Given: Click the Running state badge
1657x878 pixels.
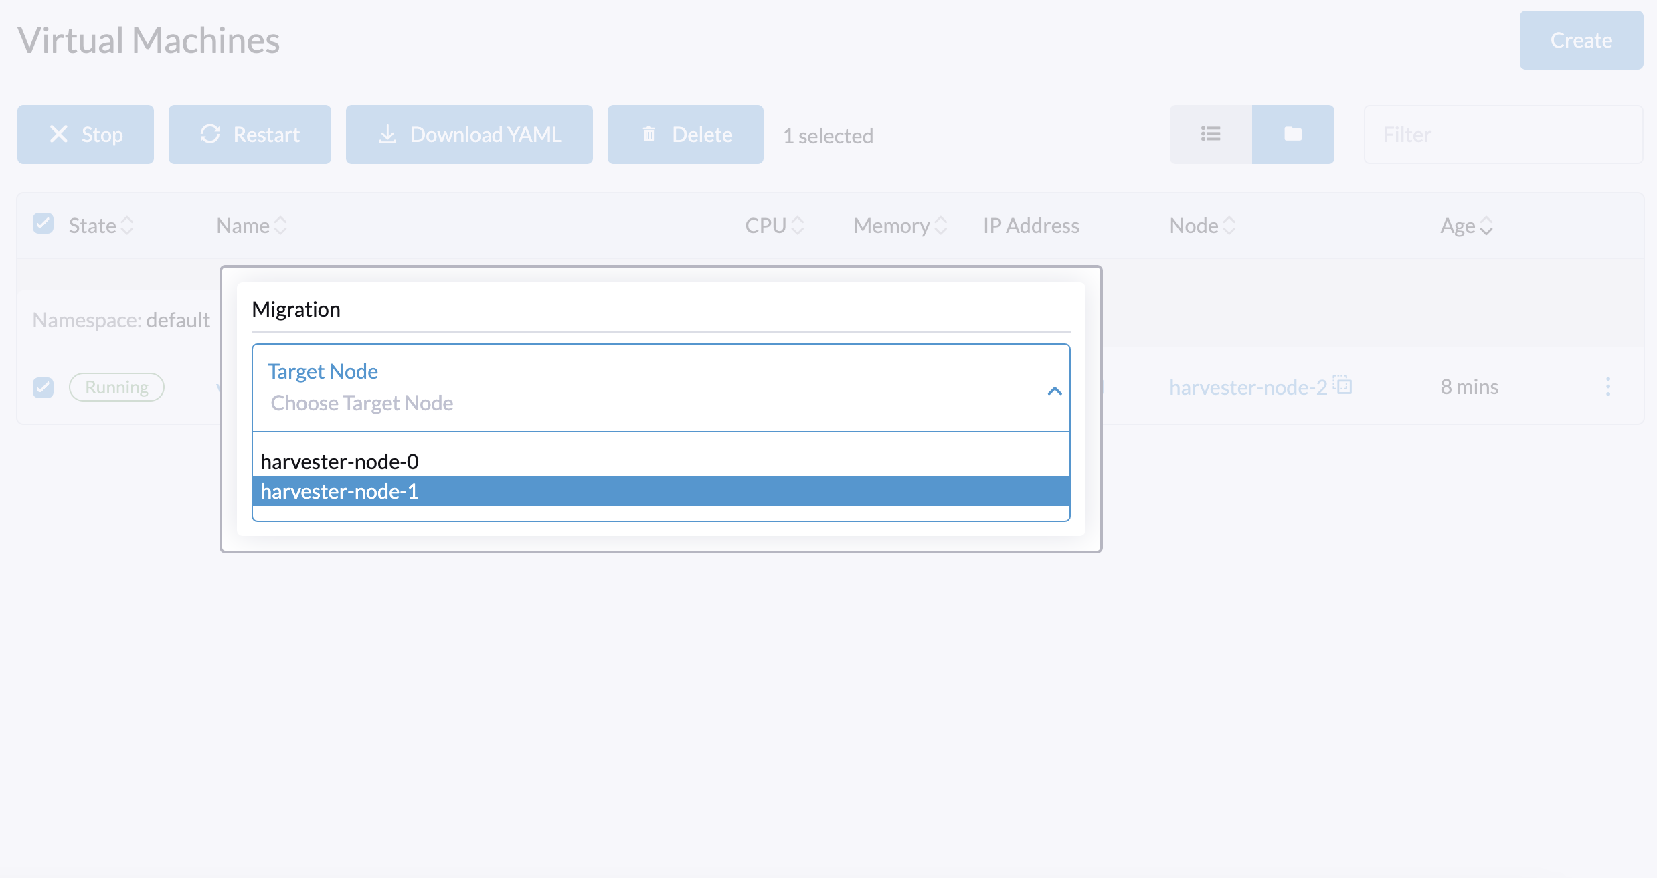Looking at the screenshot, I should (x=116, y=387).
